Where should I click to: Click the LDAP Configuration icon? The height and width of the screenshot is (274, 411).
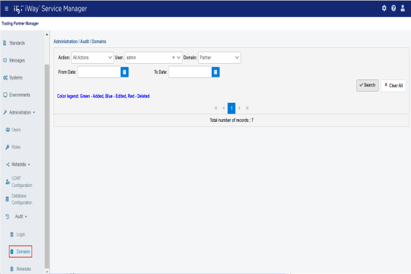tap(8, 182)
